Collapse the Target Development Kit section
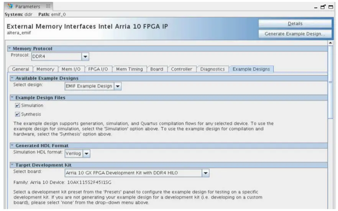338x211 pixels. [x=12, y=165]
